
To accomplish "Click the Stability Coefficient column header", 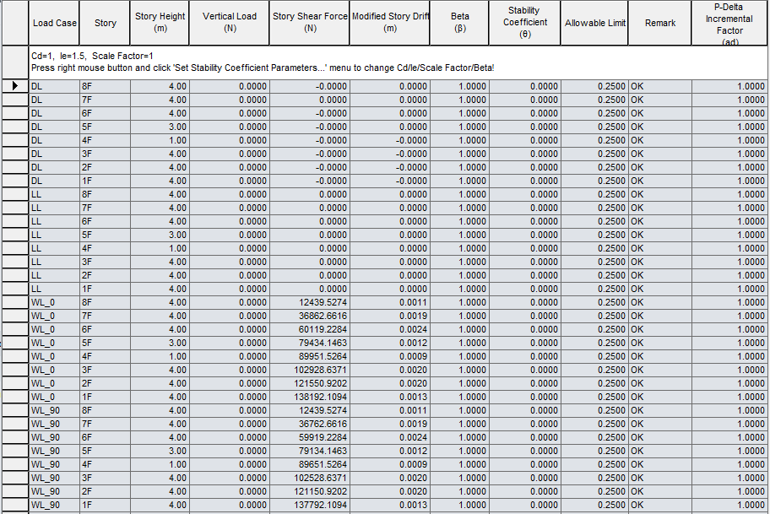I will coord(524,23).
